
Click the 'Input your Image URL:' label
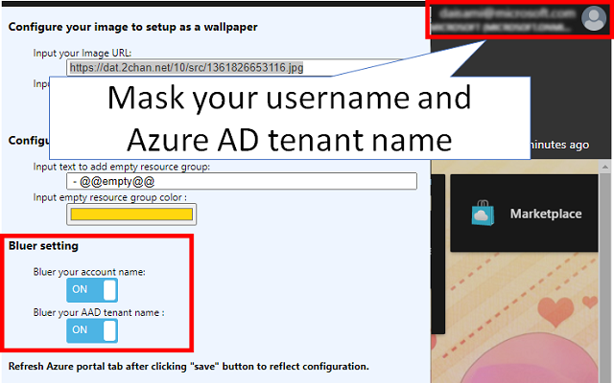83,53
